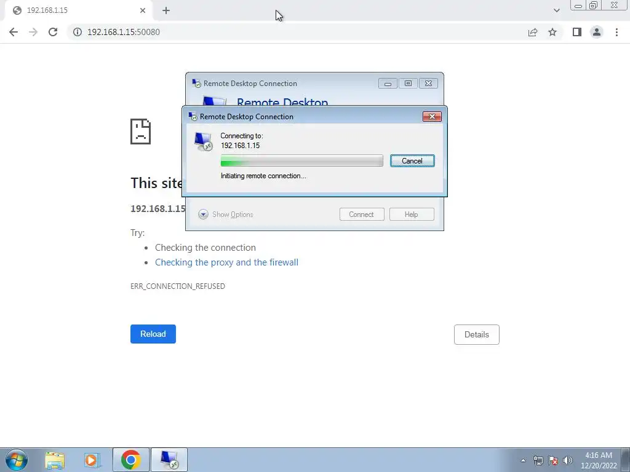Select the 192.168.1.15 tab
This screenshot has height=472, width=630.
point(78,11)
